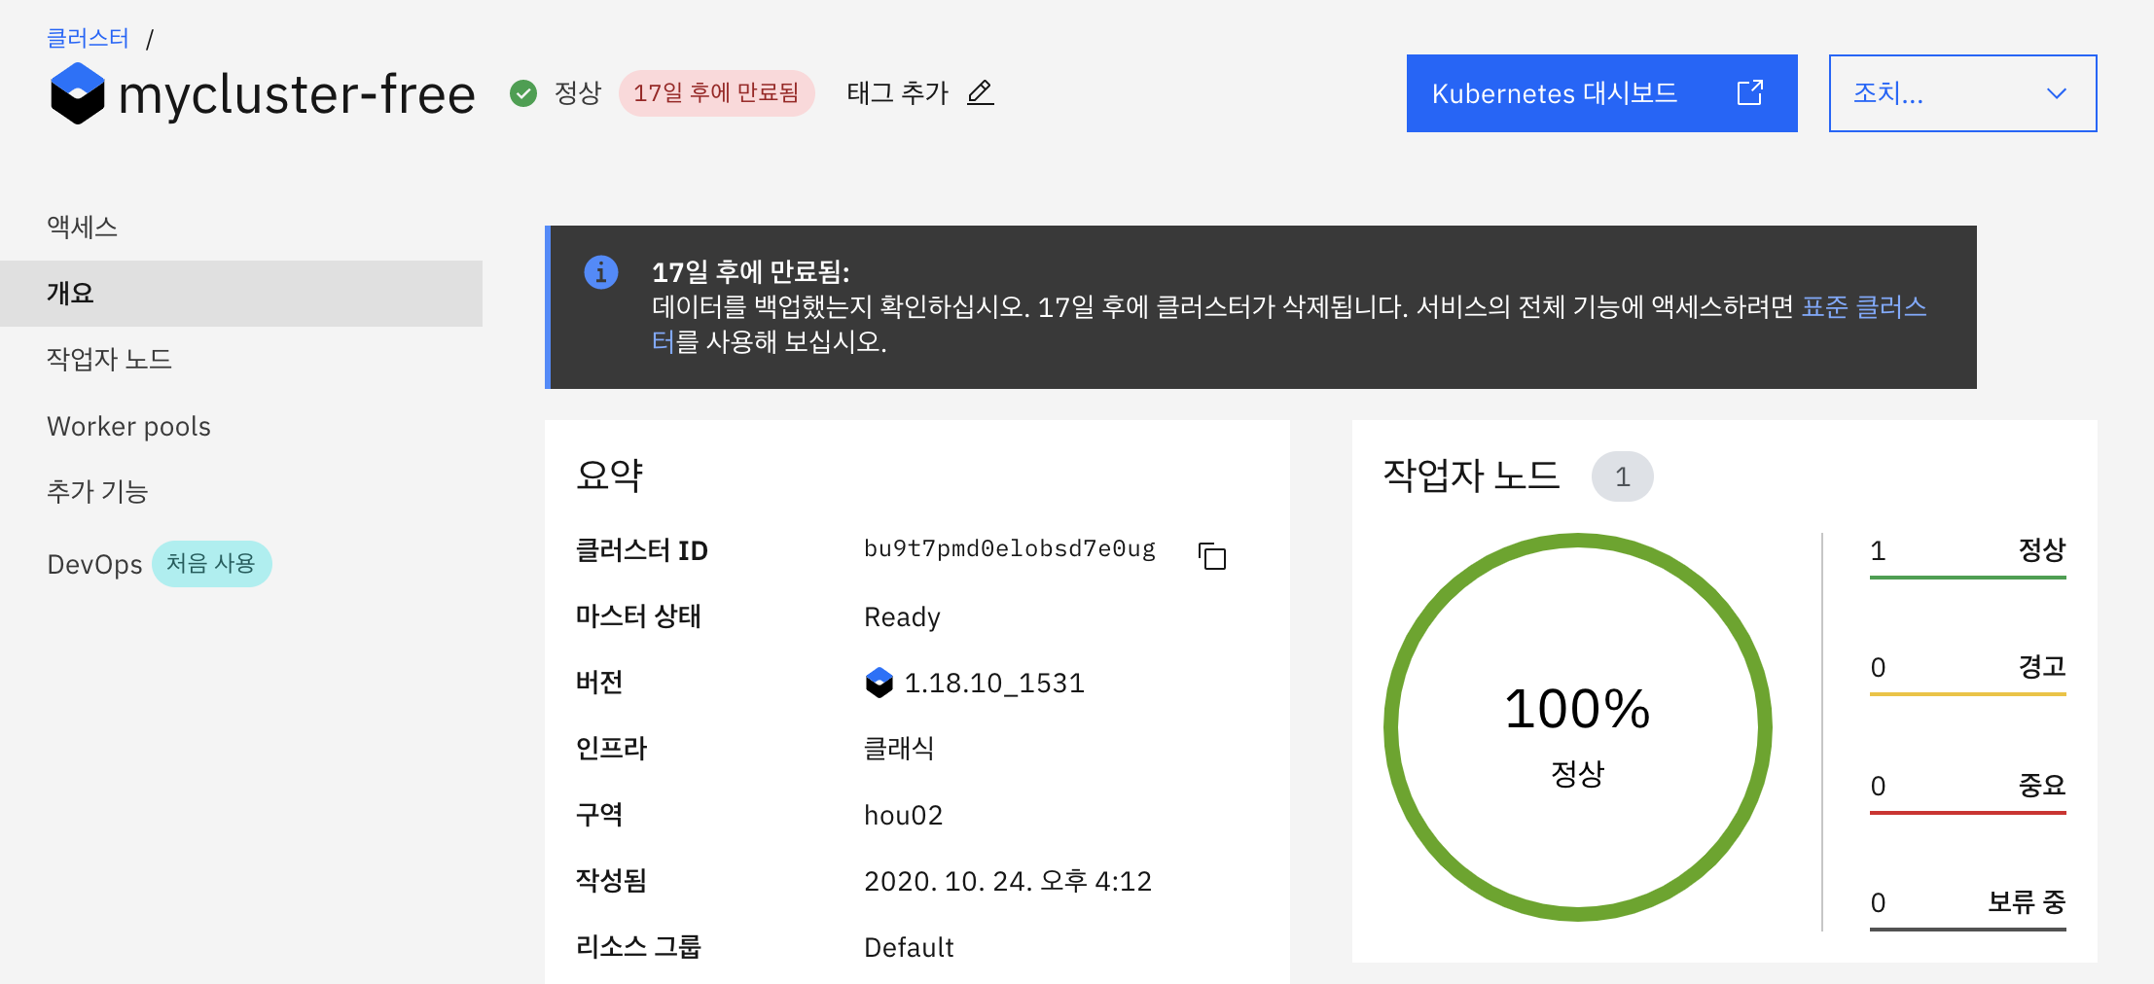
Task: Open 작업자 노드 side menu item
Action: click(241, 359)
